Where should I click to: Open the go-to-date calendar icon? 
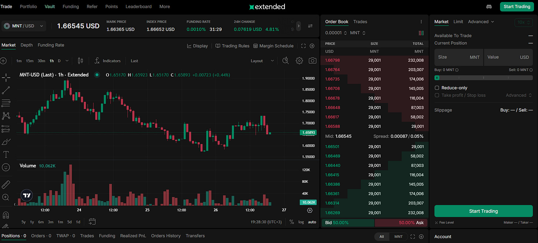pyautogui.click(x=92, y=222)
